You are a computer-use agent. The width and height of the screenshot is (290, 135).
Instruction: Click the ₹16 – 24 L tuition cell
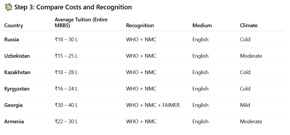pos(66,89)
